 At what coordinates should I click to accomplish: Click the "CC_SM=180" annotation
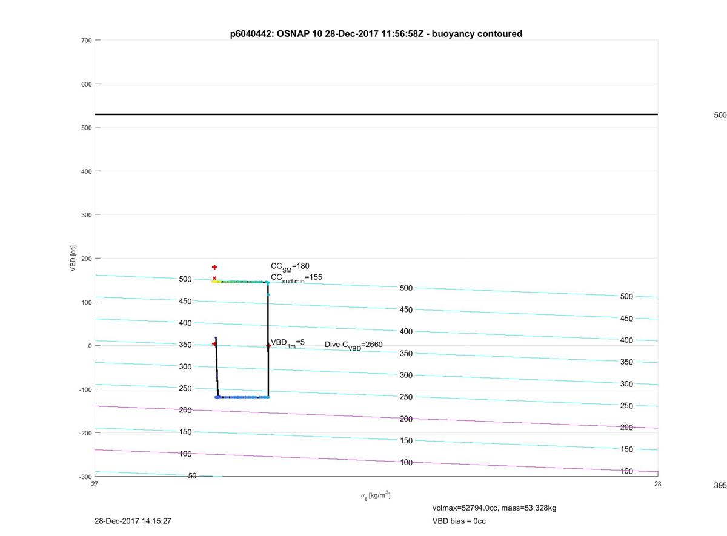coord(290,266)
